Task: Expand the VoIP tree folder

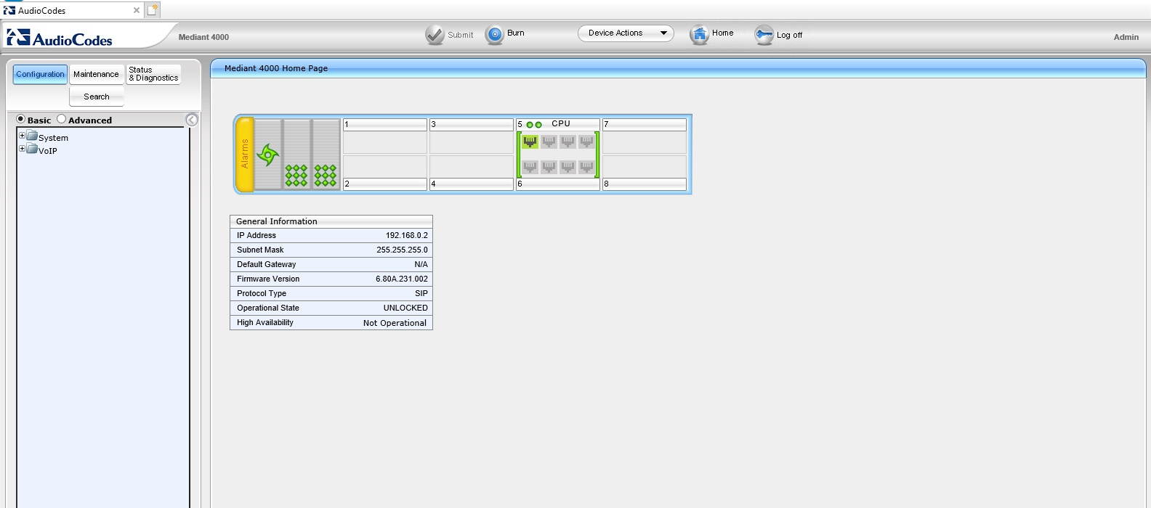Action: point(22,149)
